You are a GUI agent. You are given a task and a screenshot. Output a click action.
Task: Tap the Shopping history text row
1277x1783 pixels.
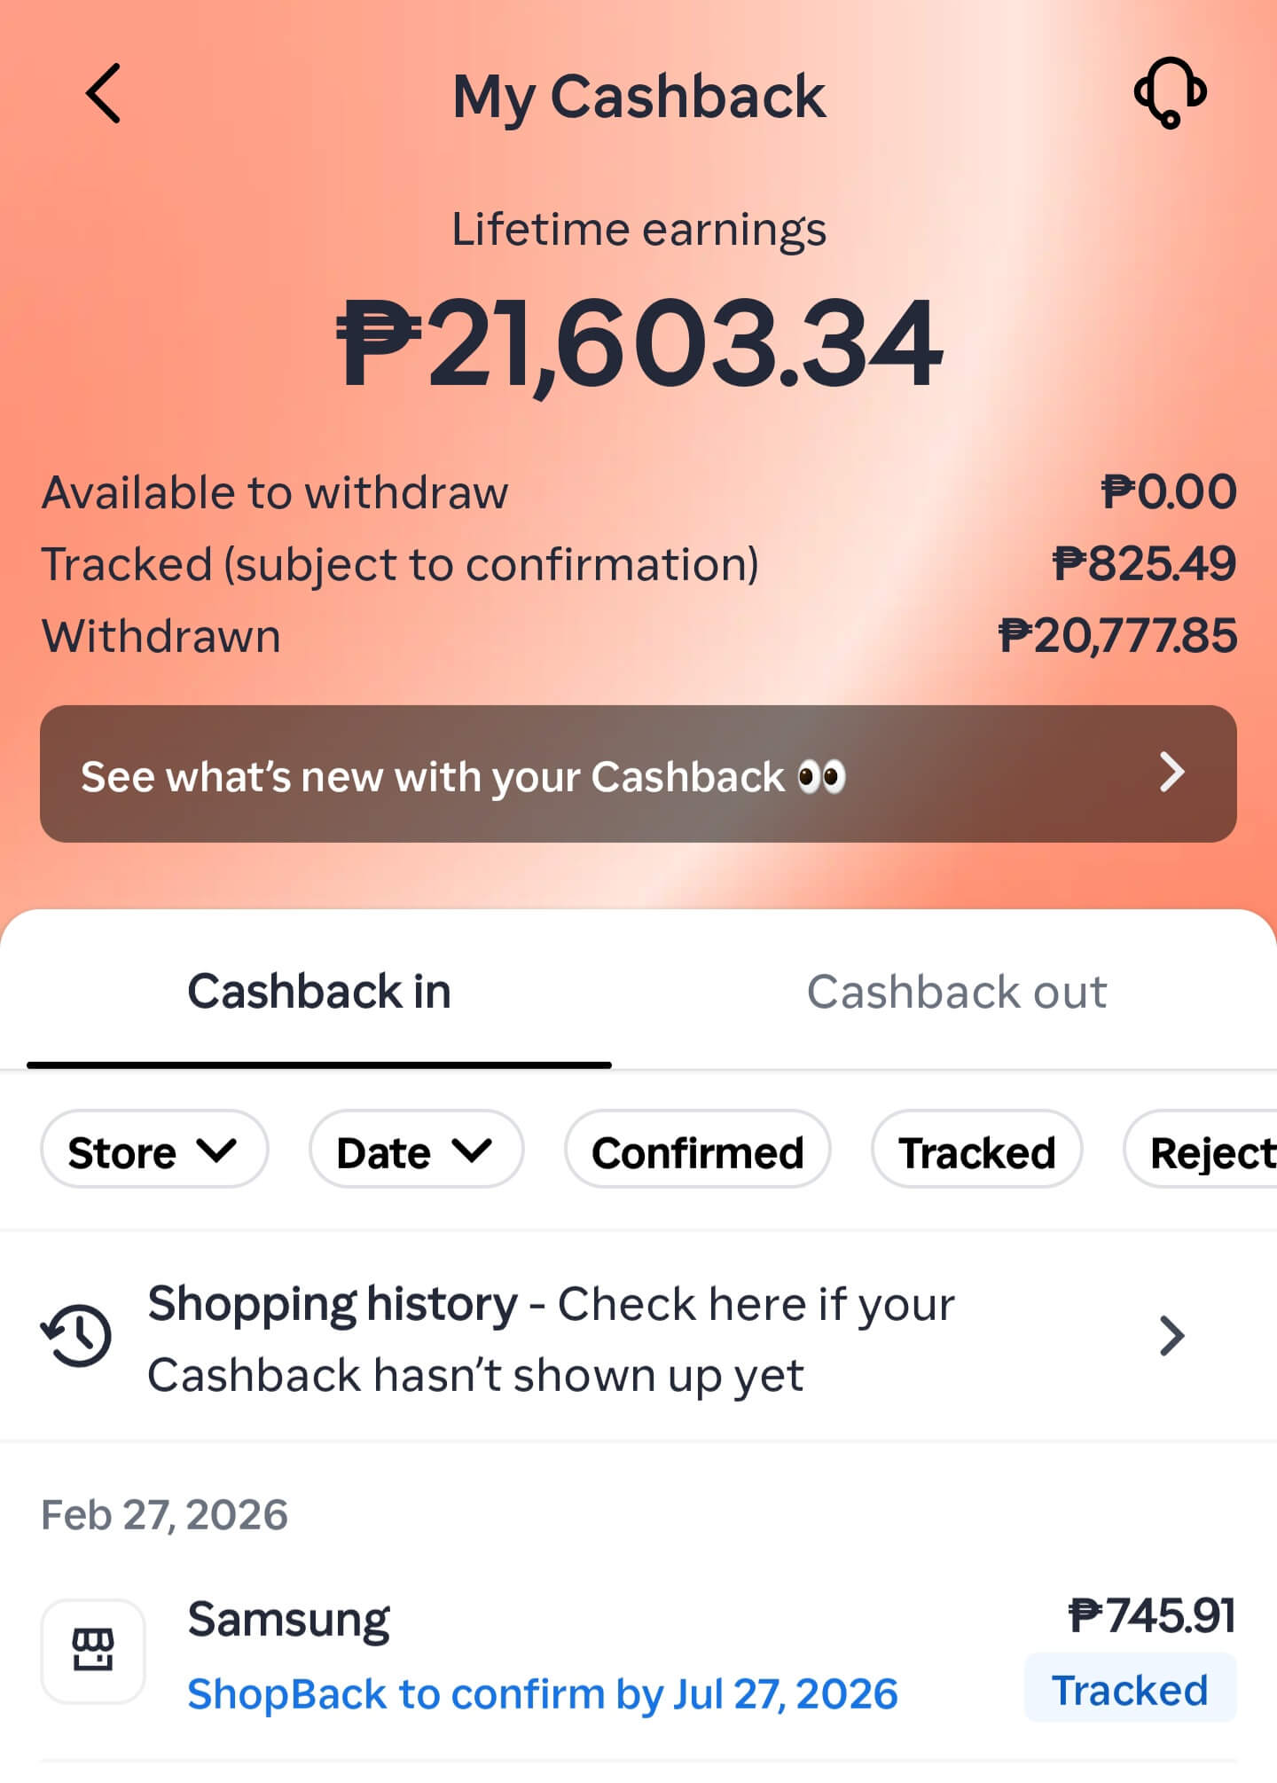point(550,1338)
